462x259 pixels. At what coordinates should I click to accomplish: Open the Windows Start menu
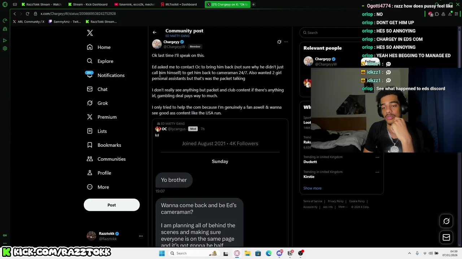(x=162, y=253)
